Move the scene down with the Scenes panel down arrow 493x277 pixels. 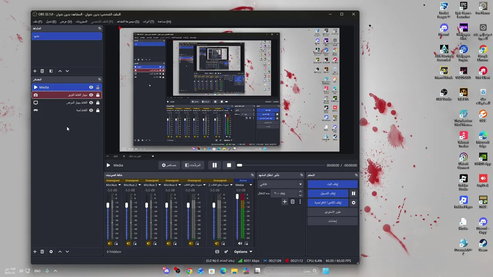67,71
